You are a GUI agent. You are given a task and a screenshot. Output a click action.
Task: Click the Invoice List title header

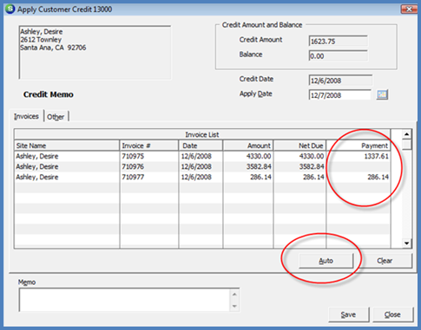coord(202,134)
